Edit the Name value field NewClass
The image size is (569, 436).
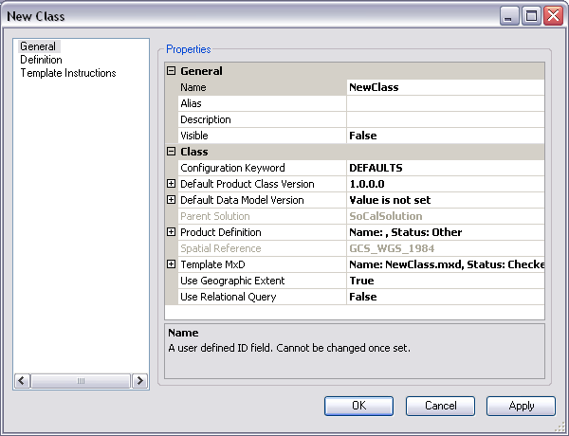pyautogui.click(x=445, y=87)
